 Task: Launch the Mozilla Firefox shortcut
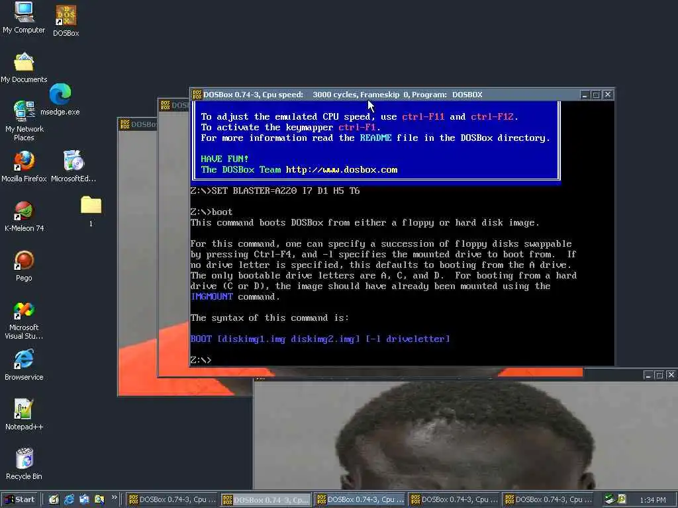tap(24, 167)
